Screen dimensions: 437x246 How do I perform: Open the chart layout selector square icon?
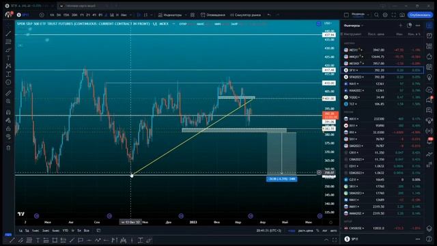click(346, 15)
